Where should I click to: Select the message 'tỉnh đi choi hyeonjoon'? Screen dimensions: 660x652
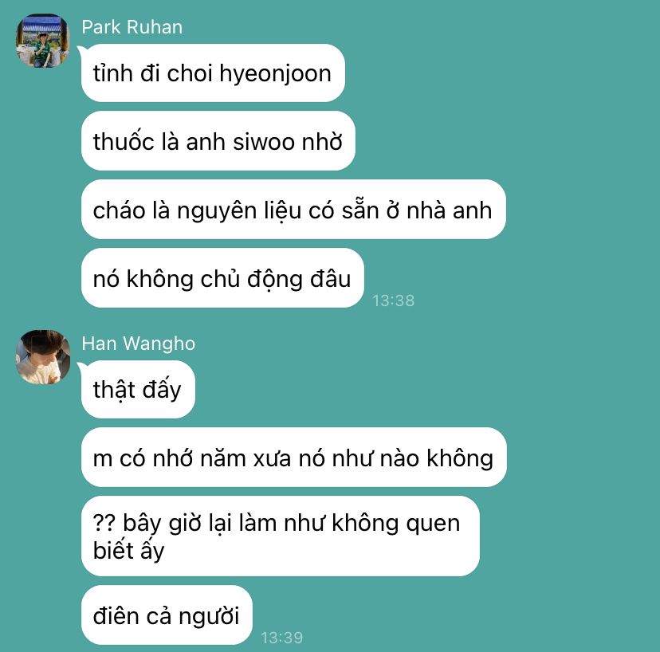click(x=213, y=73)
